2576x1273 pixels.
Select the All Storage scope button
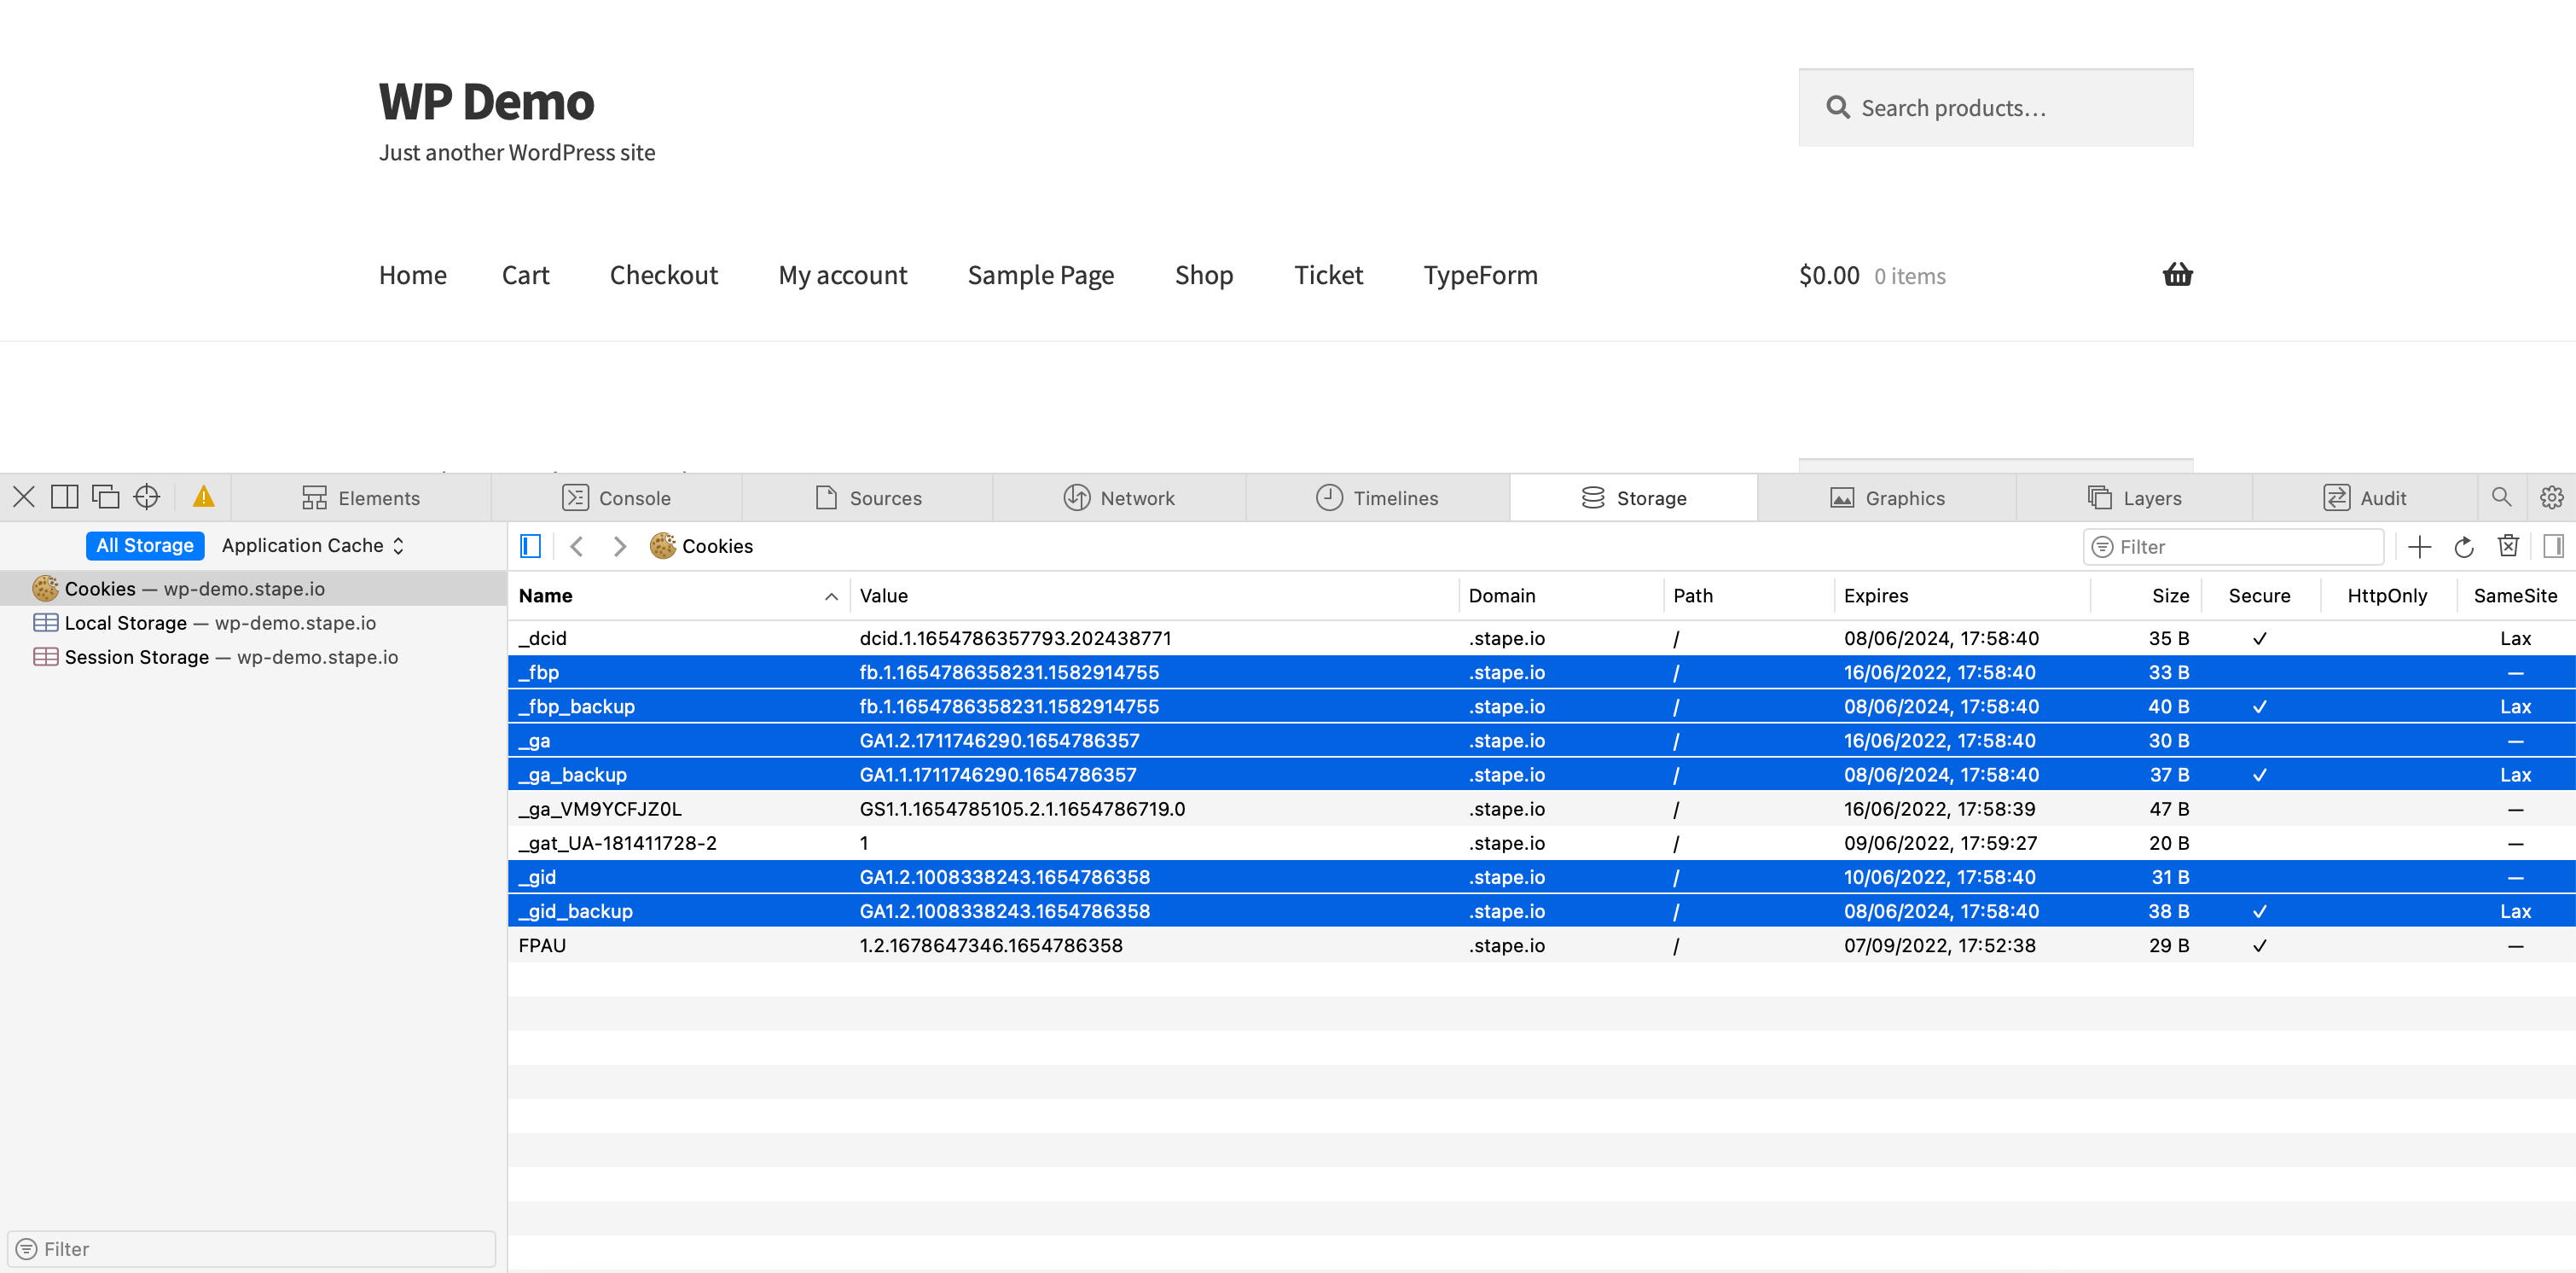[x=145, y=545]
